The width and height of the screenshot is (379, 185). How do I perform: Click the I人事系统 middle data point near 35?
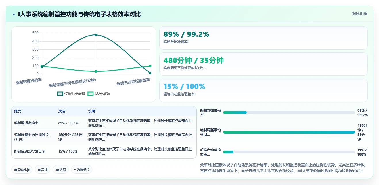click(96, 71)
